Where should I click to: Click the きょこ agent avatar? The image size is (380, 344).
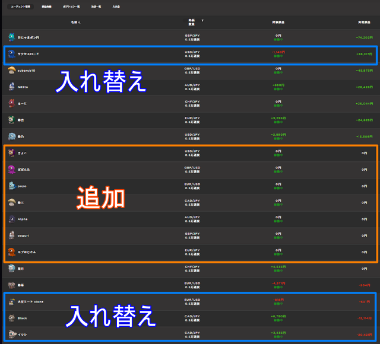point(11,153)
